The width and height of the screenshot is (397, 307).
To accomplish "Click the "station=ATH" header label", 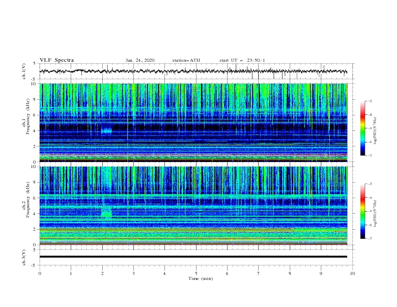I will pyautogui.click(x=186, y=60).
